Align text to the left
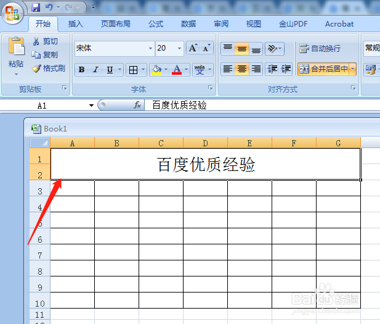This screenshot has width=380, height=324. 228,69
